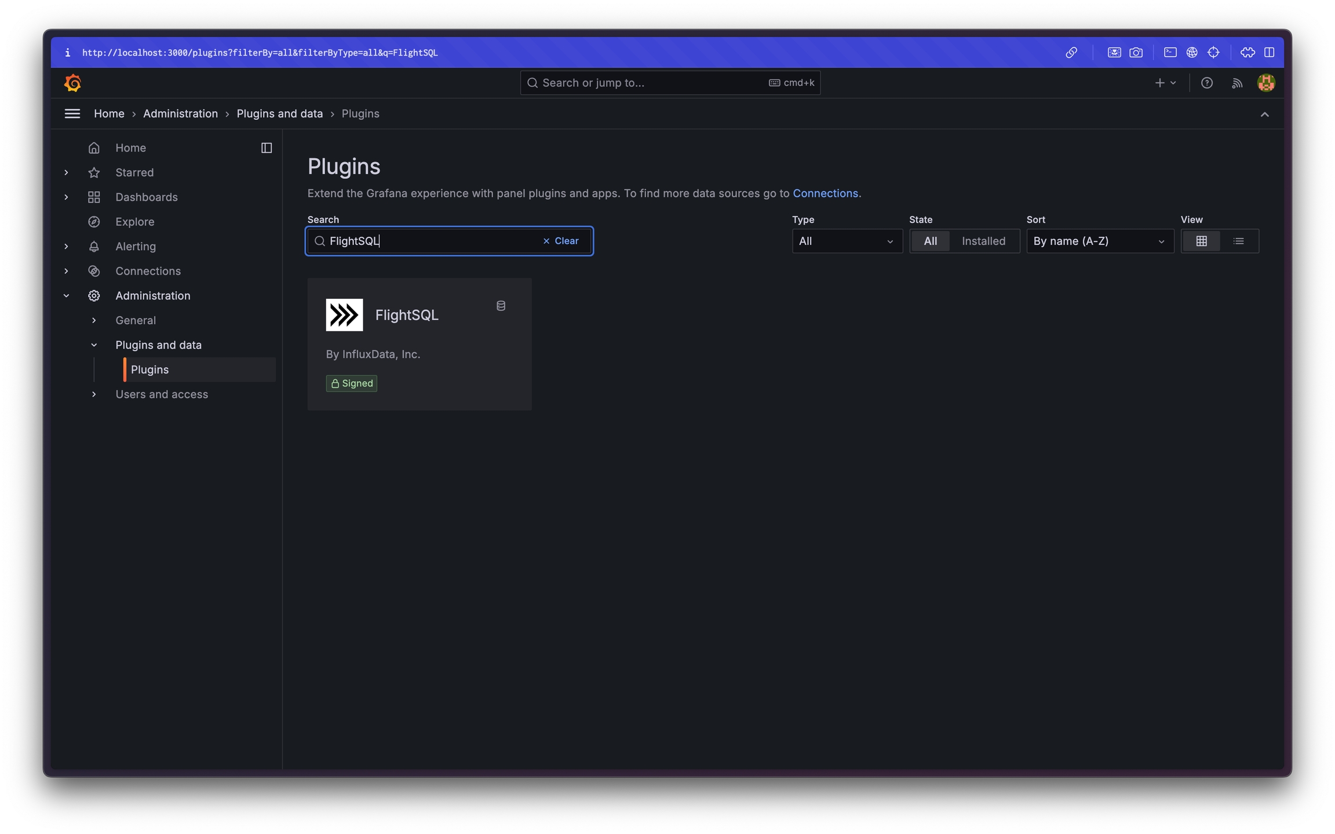Click the Grafana logo icon

(x=72, y=83)
